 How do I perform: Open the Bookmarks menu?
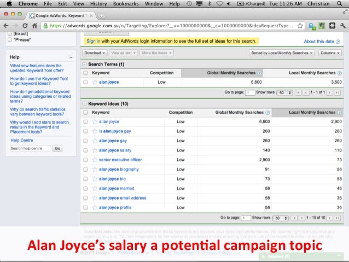[x=126, y=4]
